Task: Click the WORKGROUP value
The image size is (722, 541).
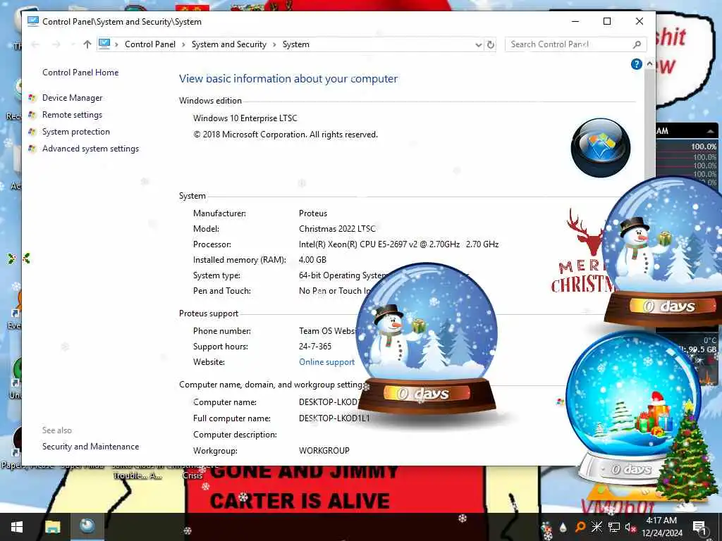Action: point(324,450)
